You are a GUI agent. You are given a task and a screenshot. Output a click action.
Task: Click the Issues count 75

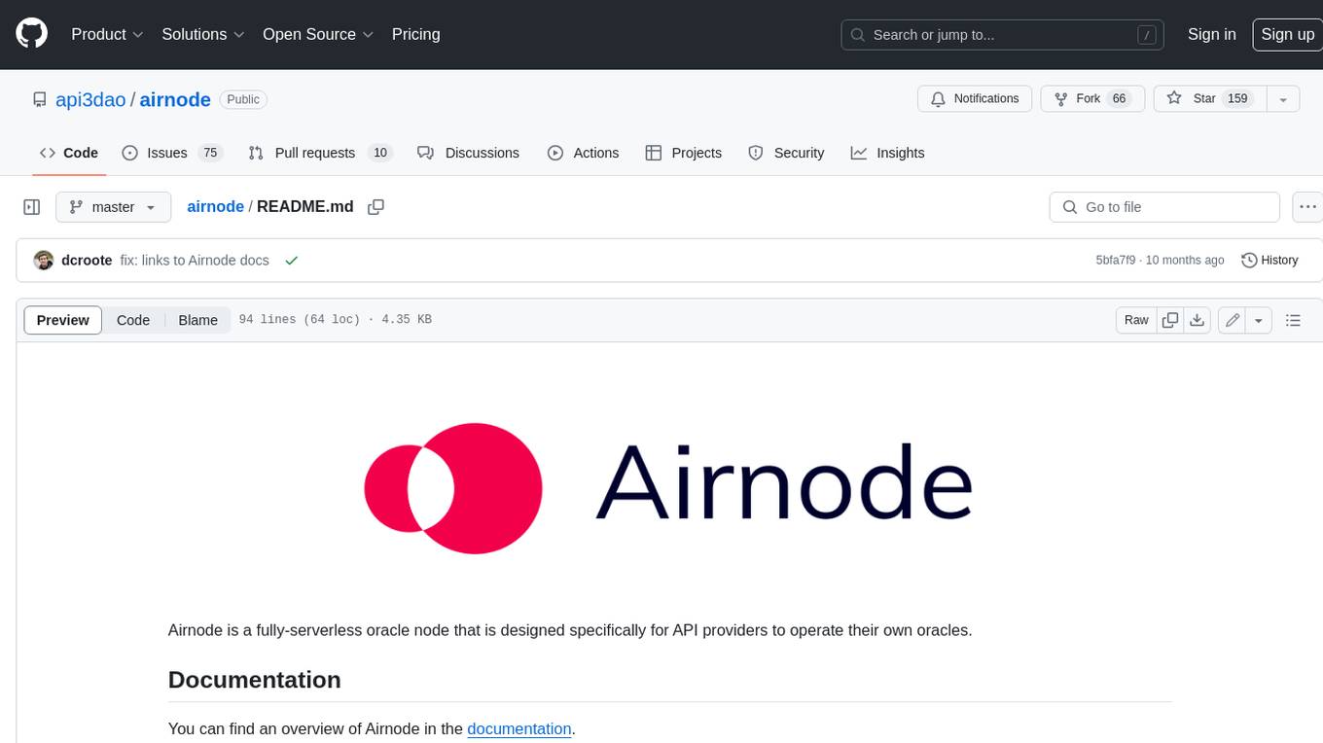coord(210,153)
